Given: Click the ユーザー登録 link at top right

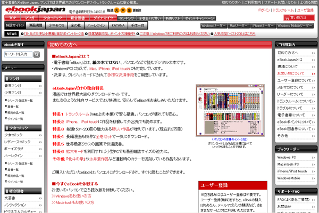Looking at the screenshot, I should [305, 10].
